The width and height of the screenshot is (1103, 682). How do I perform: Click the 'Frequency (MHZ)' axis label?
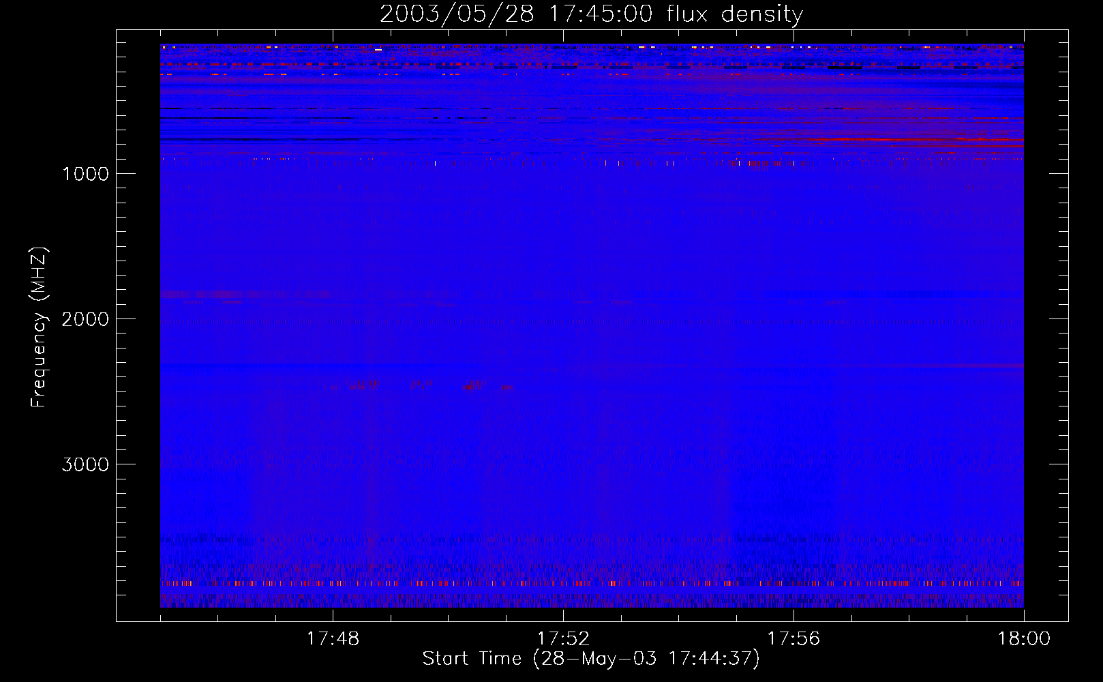[39, 327]
